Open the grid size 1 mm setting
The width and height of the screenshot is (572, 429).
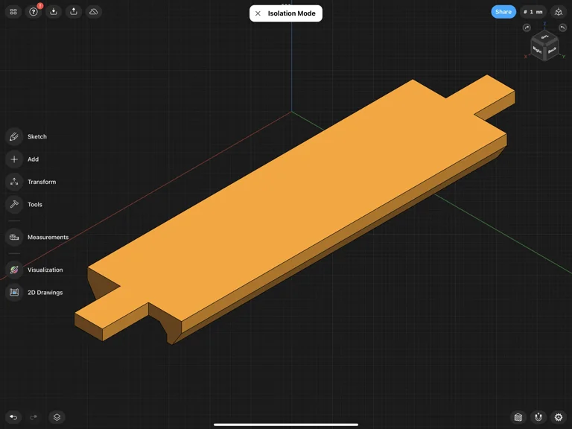coord(533,12)
